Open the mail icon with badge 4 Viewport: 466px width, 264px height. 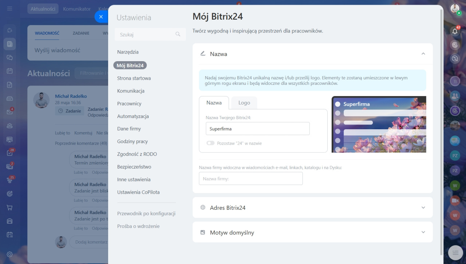click(x=10, y=112)
